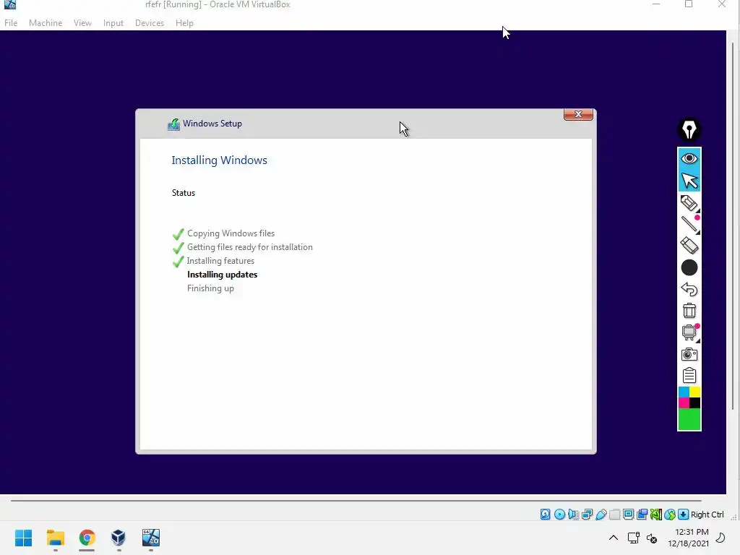Toggle the eye visibility icon in annotation toolbar
The width and height of the screenshot is (740, 555).
[x=689, y=158]
